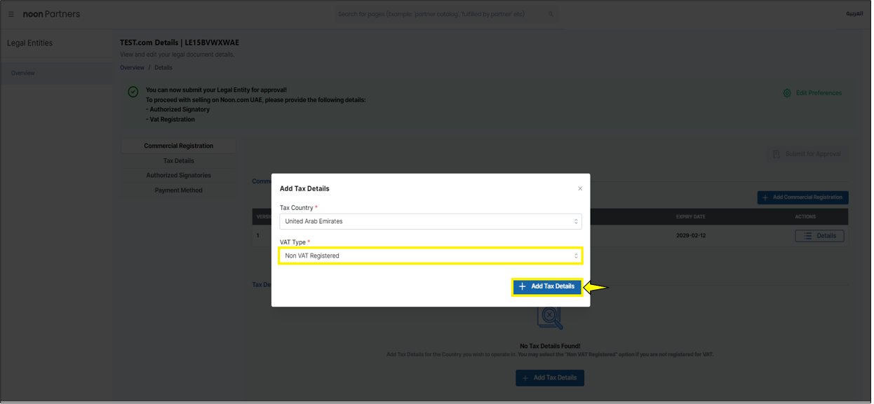Switch to Payment Method tab
The height and width of the screenshot is (404, 874).
pyautogui.click(x=178, y=190)
